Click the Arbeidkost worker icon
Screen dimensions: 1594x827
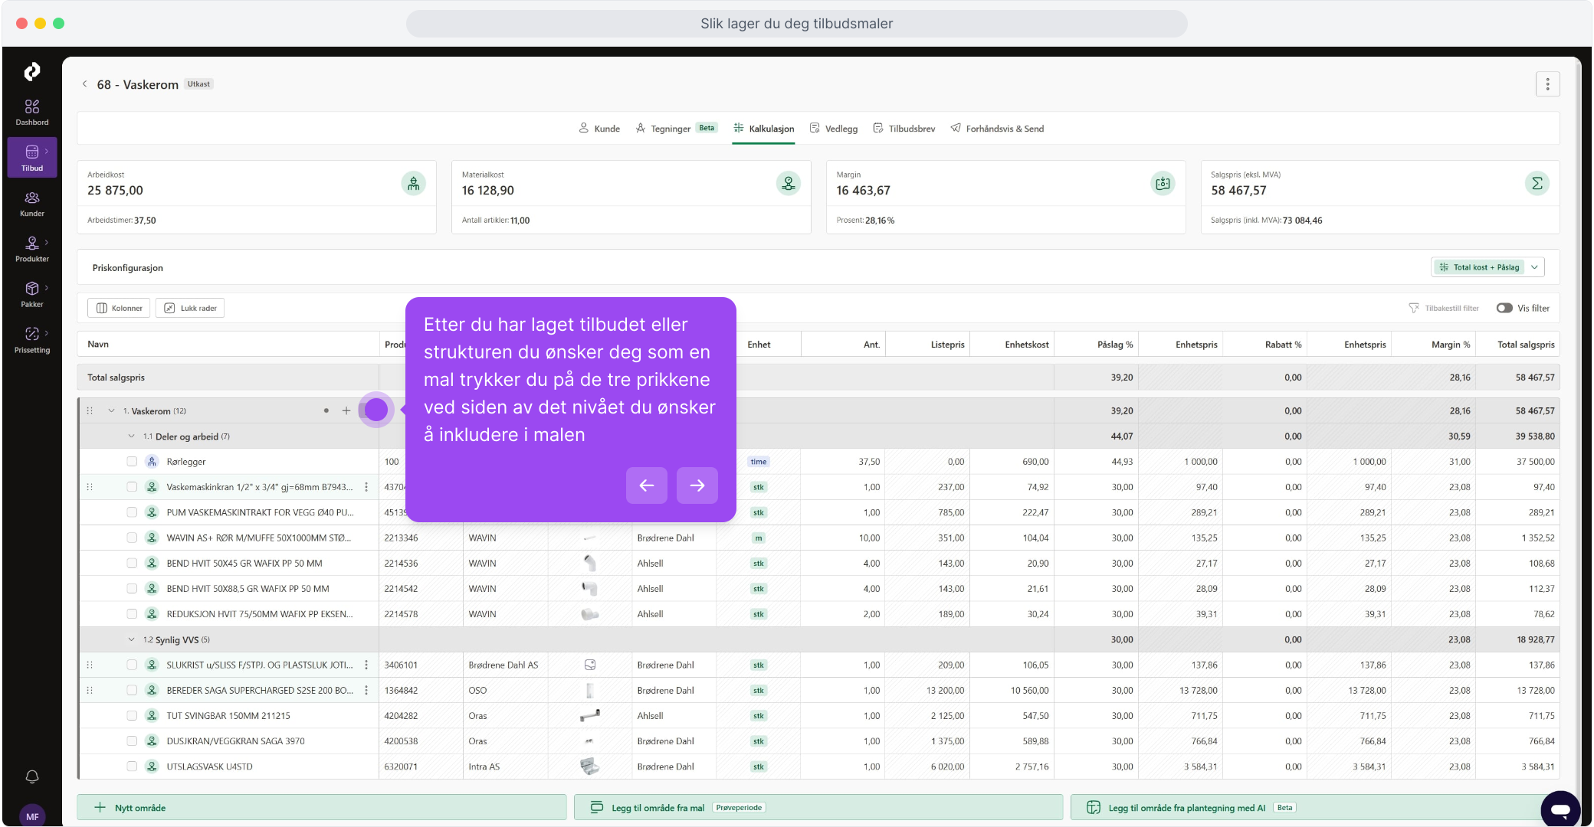point(414,183)
